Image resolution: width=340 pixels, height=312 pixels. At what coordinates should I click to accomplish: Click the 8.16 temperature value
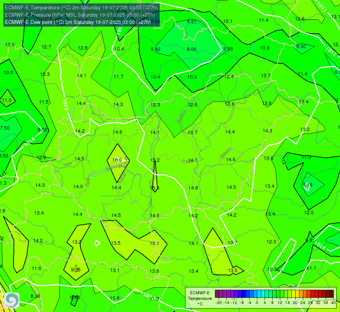[x=307, y=185]
